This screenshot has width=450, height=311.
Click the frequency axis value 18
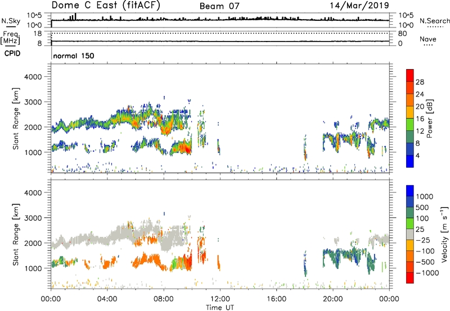coord(38,33)
